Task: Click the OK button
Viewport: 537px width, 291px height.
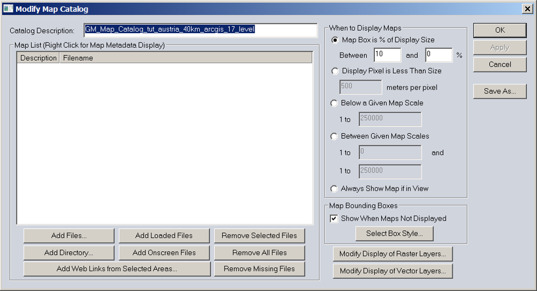Action: 499,31
